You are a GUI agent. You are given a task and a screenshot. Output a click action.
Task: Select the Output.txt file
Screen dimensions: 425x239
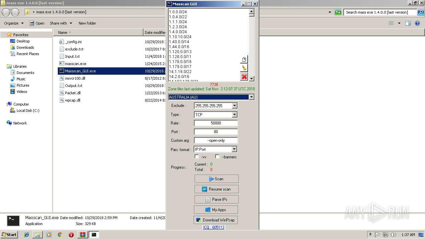(73, 86)
